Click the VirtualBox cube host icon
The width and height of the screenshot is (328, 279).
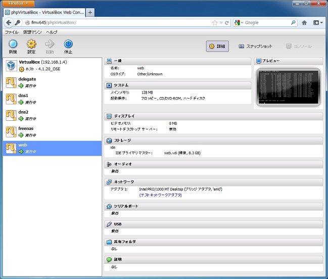[x=11, y=66]
